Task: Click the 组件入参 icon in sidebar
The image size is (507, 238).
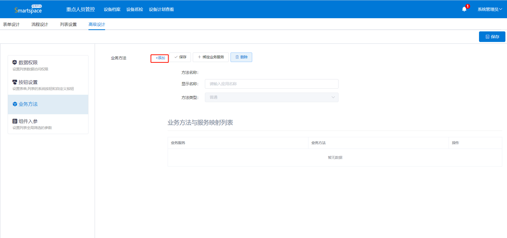Action: coord(15,121)
